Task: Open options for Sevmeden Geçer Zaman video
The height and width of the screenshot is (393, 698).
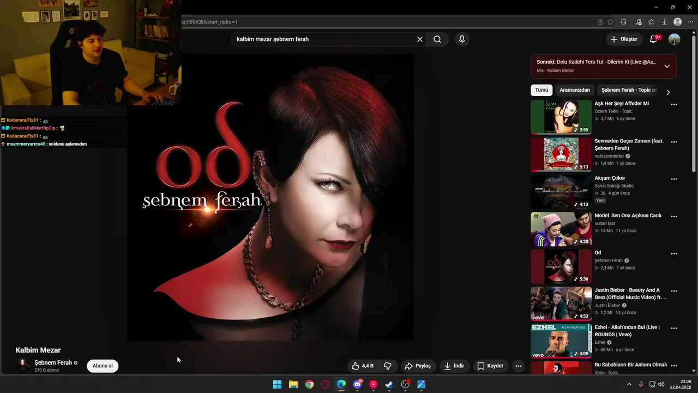Action: click(x=674, y=142)
